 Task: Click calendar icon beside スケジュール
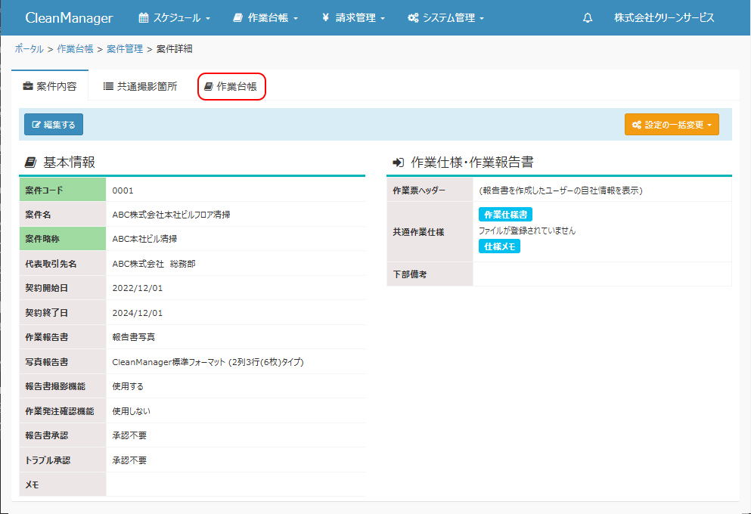(x=144, y=18)
